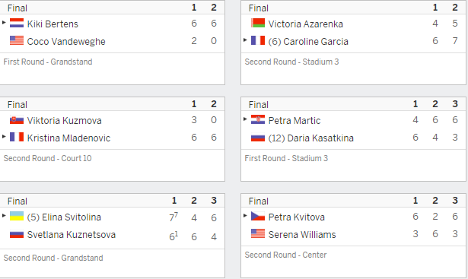Open Serena Williams player link
Viewport: 468px width, 279px height.
(x=302, y=235)
